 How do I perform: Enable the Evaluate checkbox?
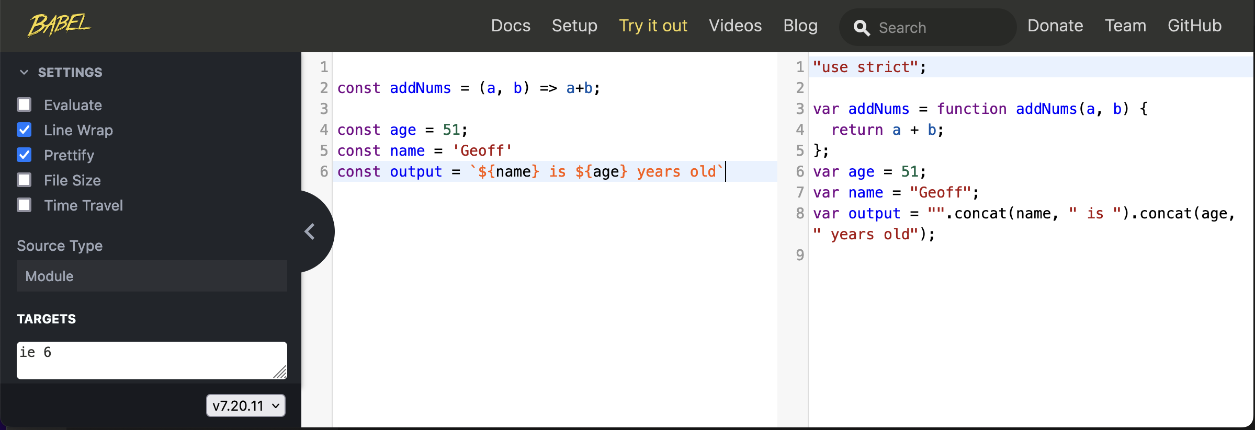coord(24,104)
